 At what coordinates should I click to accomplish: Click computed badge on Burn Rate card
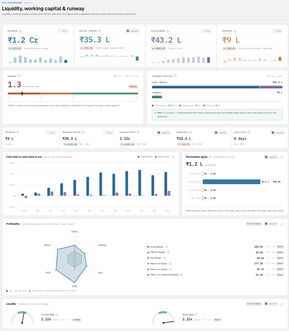pyautogui.click(x=220, y=133)
